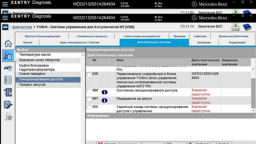256x144 pixels.
Task: Click values table scroll up arrow
Action: point(253,69)
